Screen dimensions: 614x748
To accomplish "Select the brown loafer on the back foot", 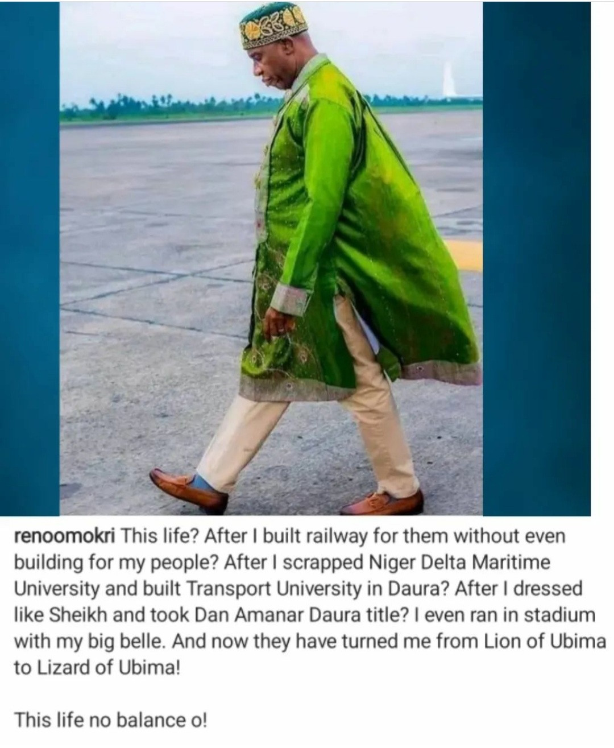I will pyautogui.click(x=383, y=503).
